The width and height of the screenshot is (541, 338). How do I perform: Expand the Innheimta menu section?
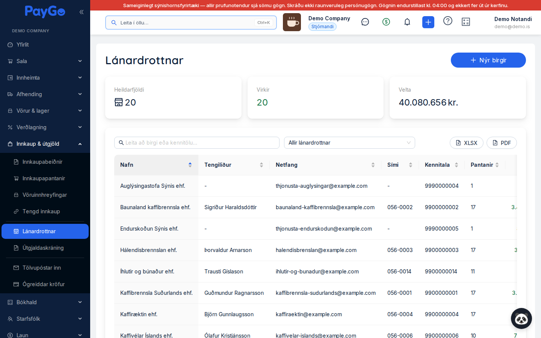pos(45,78)
